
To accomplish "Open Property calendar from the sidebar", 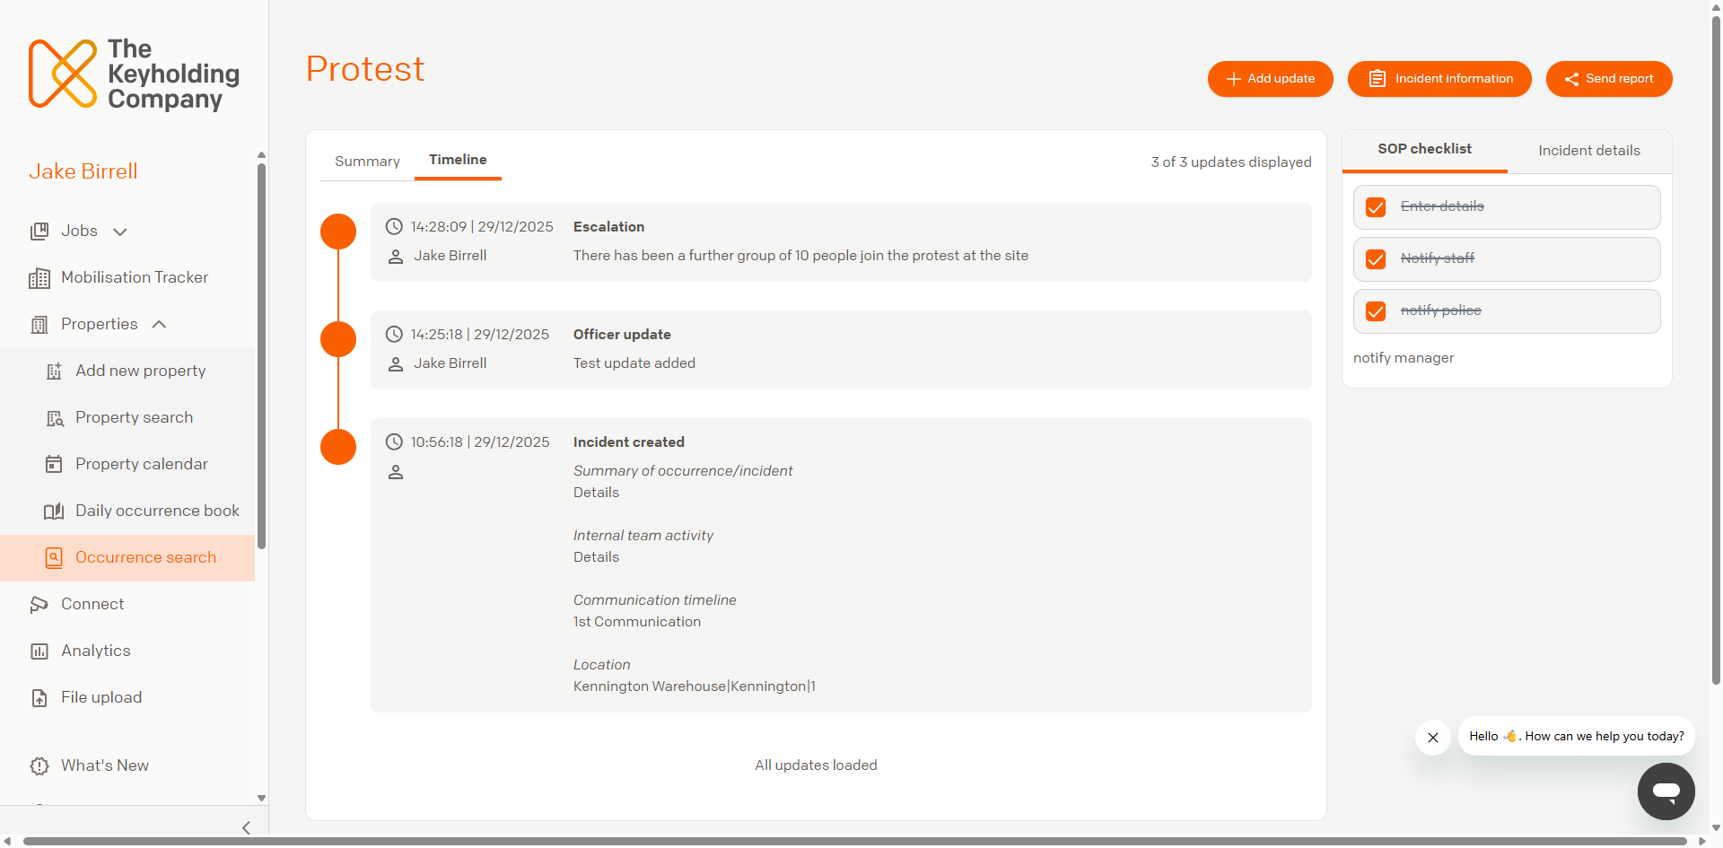I will pyautogui.click(x=127, y=465).
